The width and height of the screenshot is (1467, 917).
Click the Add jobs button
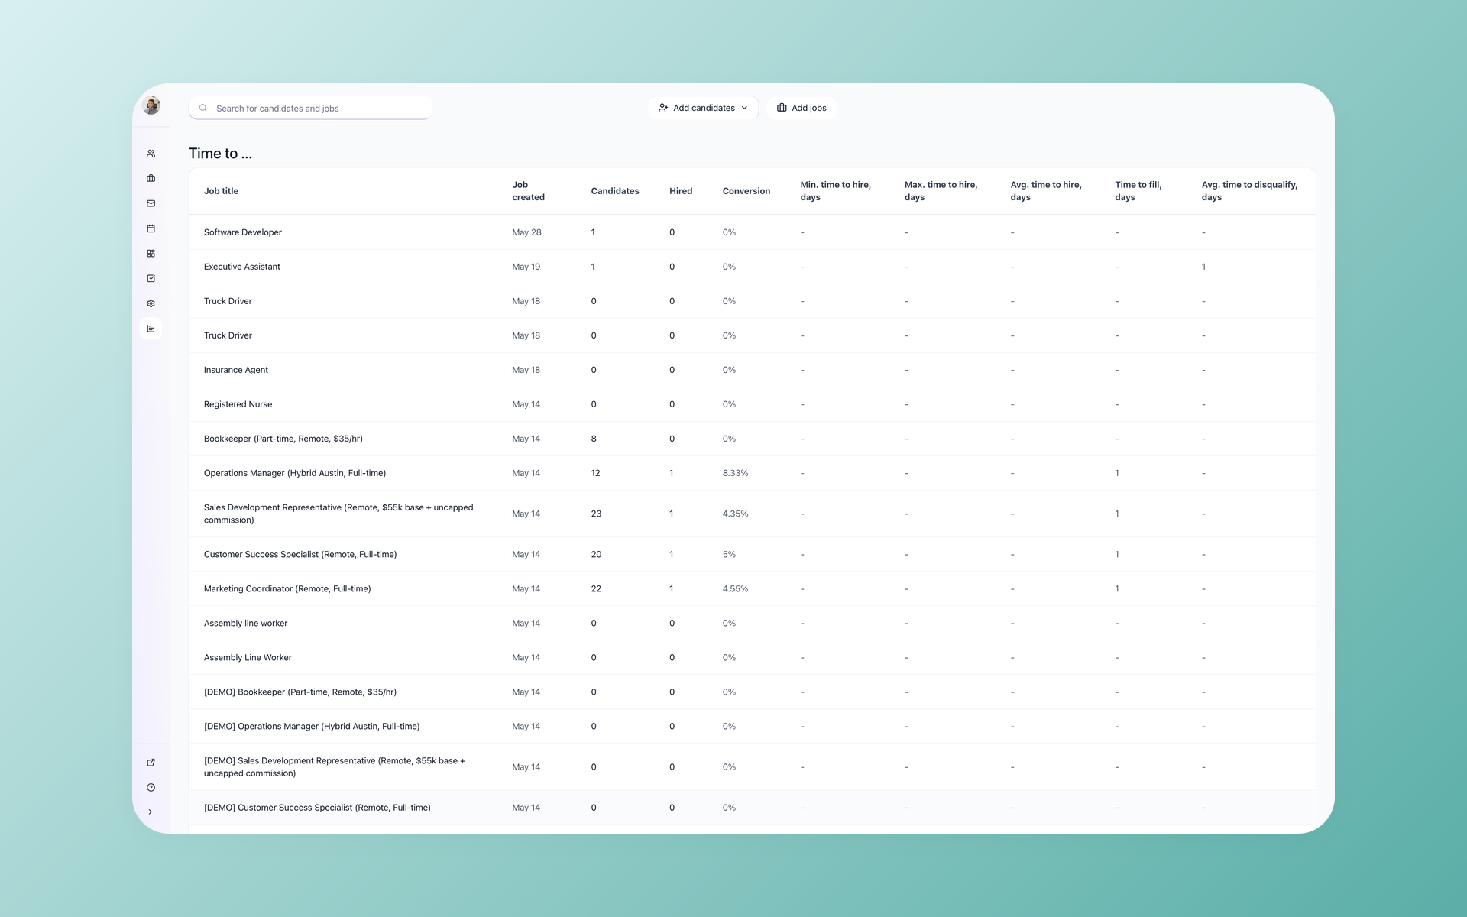tap(802, 108)
